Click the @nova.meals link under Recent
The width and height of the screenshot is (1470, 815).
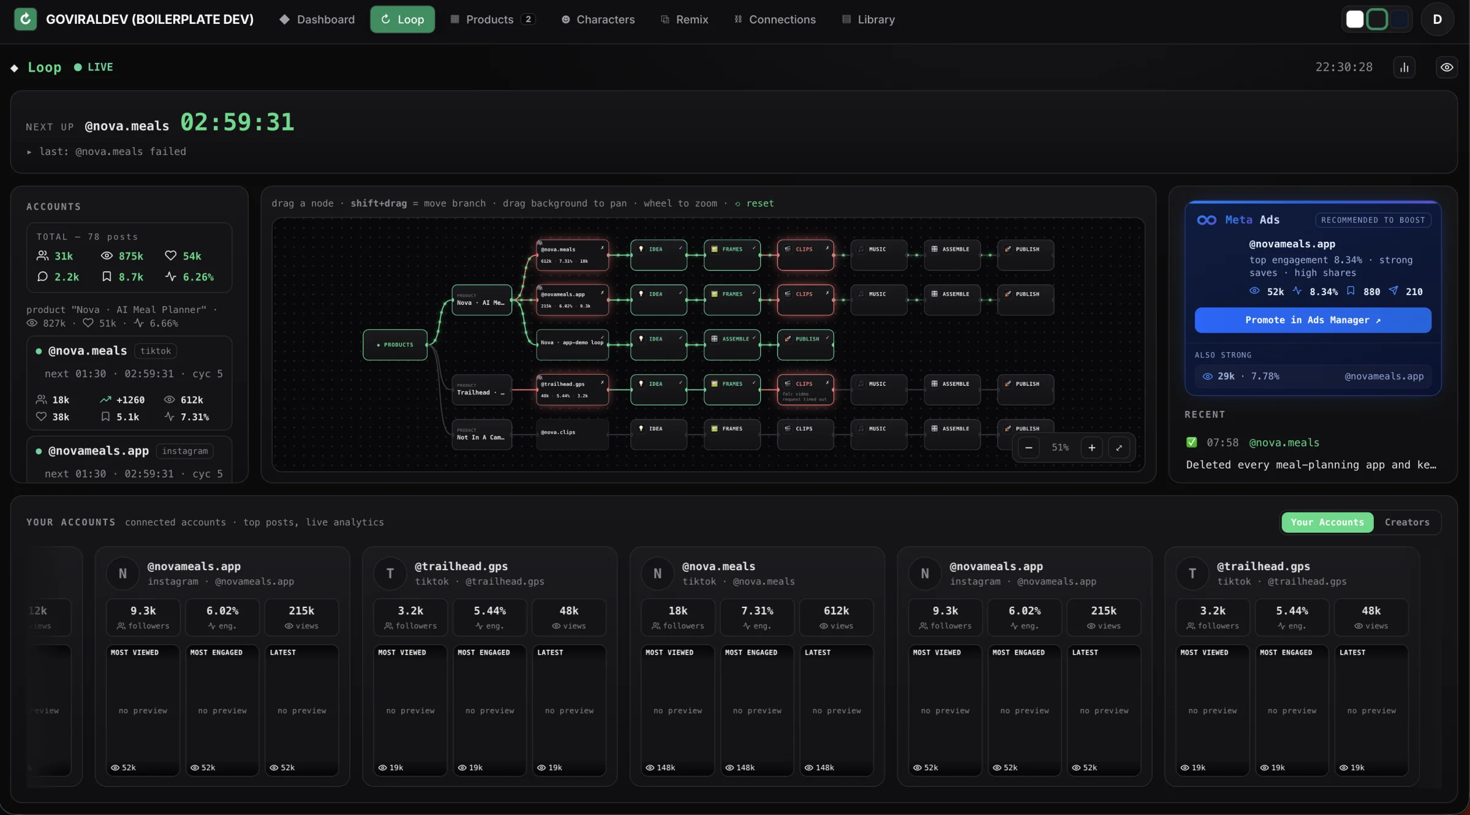point(1284,443)
